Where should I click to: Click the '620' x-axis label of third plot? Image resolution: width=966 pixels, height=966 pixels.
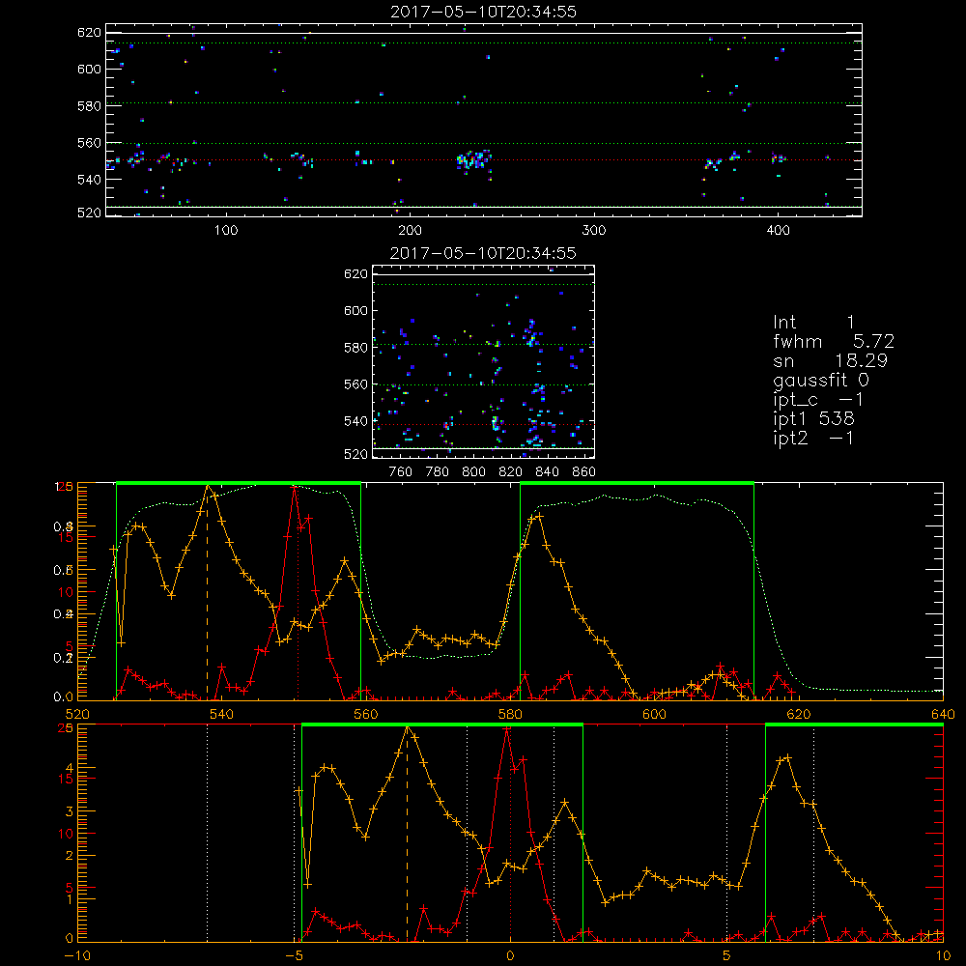coord(799,714)
